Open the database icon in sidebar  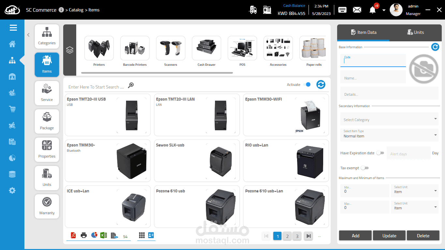click(12, 174)
